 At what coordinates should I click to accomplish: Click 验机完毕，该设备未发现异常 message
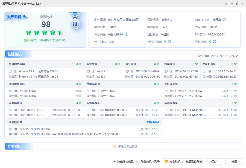click(x=45, y=40)
